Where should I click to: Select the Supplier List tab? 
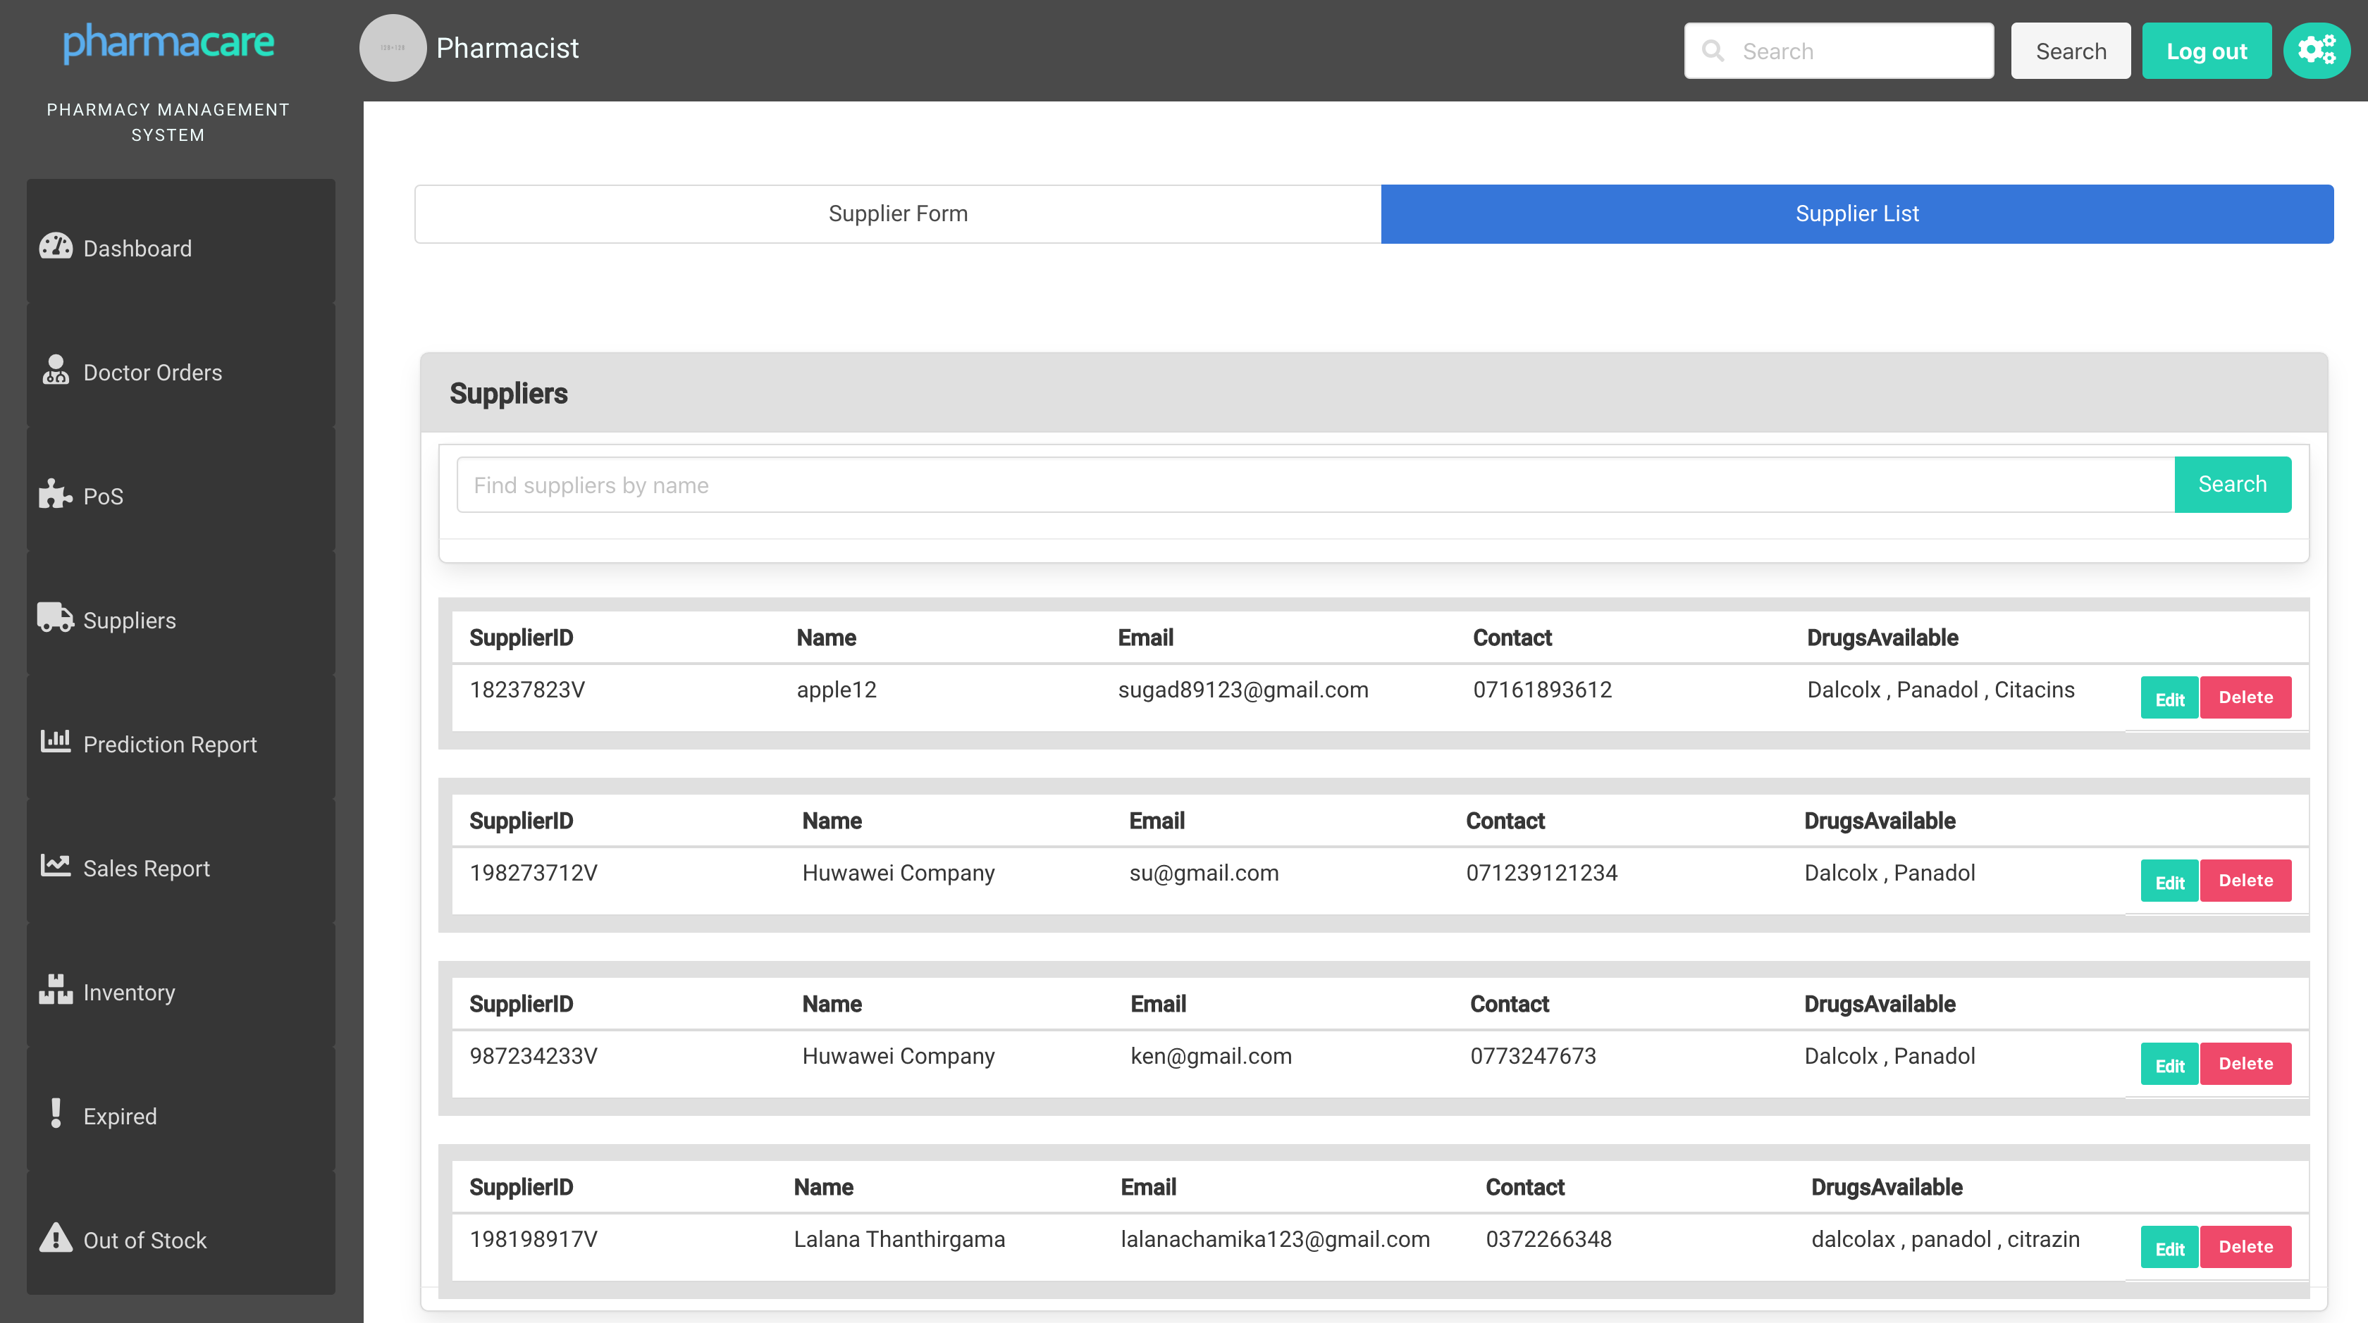(x=1856, y=213)
